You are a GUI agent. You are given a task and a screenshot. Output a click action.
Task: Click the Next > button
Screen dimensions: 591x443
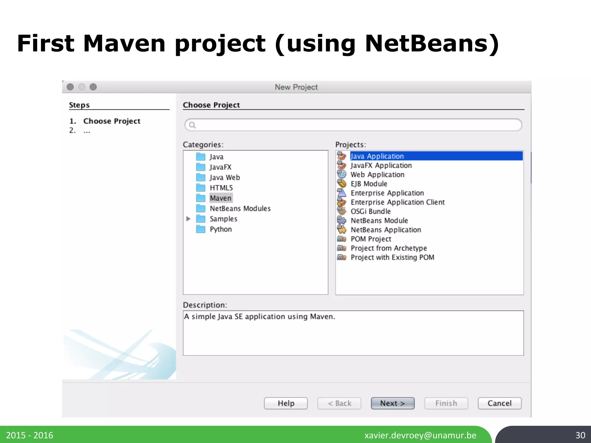pos(392,403)
